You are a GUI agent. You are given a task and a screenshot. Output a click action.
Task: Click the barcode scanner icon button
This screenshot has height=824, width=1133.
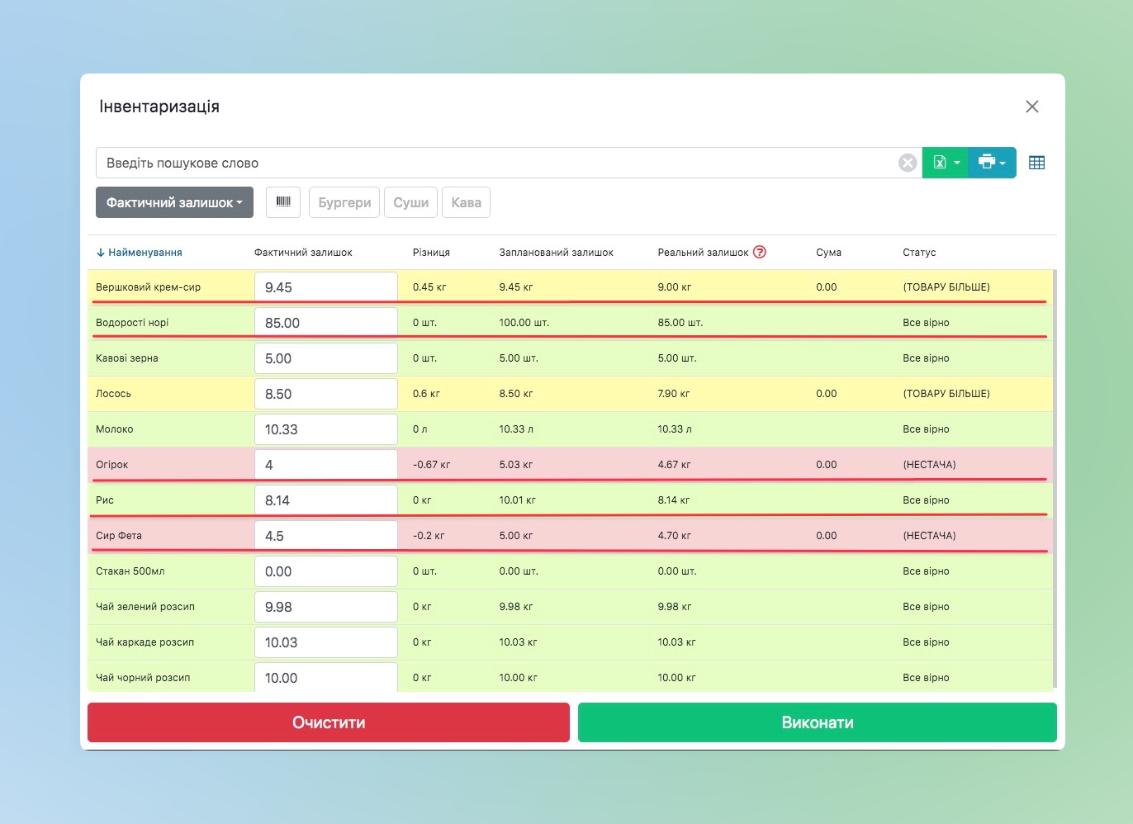[283, 202]
